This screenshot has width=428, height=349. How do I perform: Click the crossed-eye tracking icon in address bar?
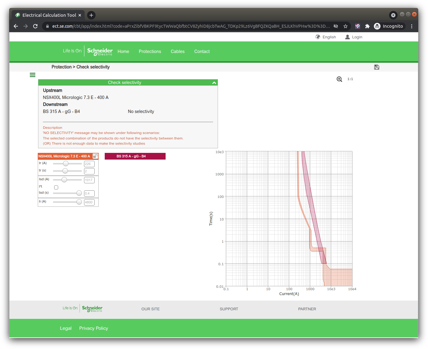[x=336, y=26]
